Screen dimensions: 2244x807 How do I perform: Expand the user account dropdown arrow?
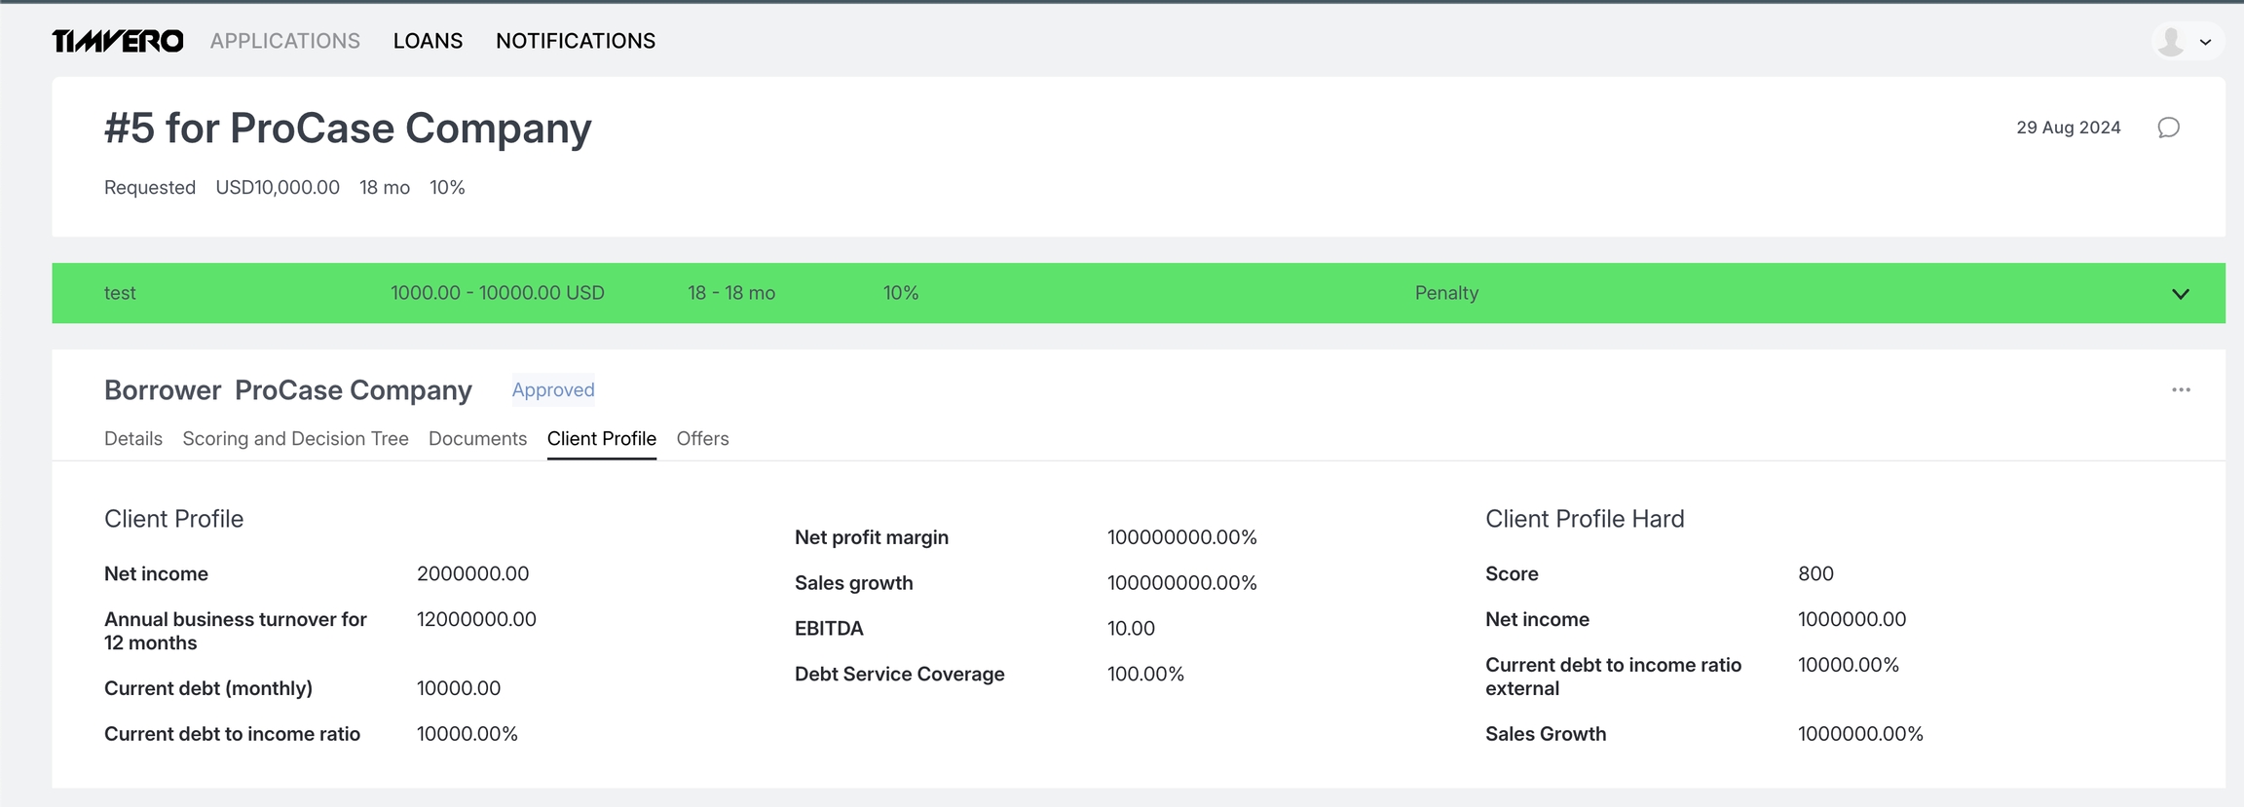pyautogui.click(x=2206, y=42)
